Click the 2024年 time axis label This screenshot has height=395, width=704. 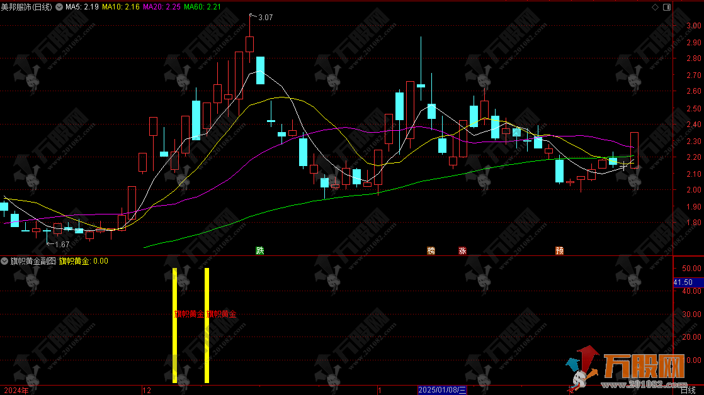(16, 391)
